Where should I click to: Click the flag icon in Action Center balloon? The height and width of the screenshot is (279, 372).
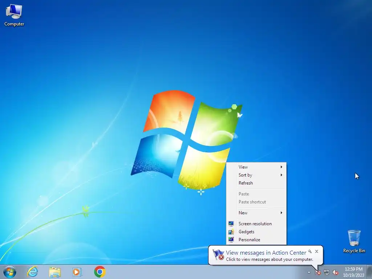(218, 255)
